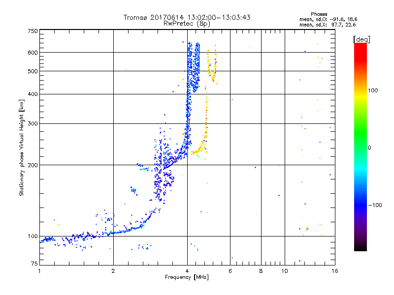Click the colorbar tick label "100"
394x295 pixels.
373,90
